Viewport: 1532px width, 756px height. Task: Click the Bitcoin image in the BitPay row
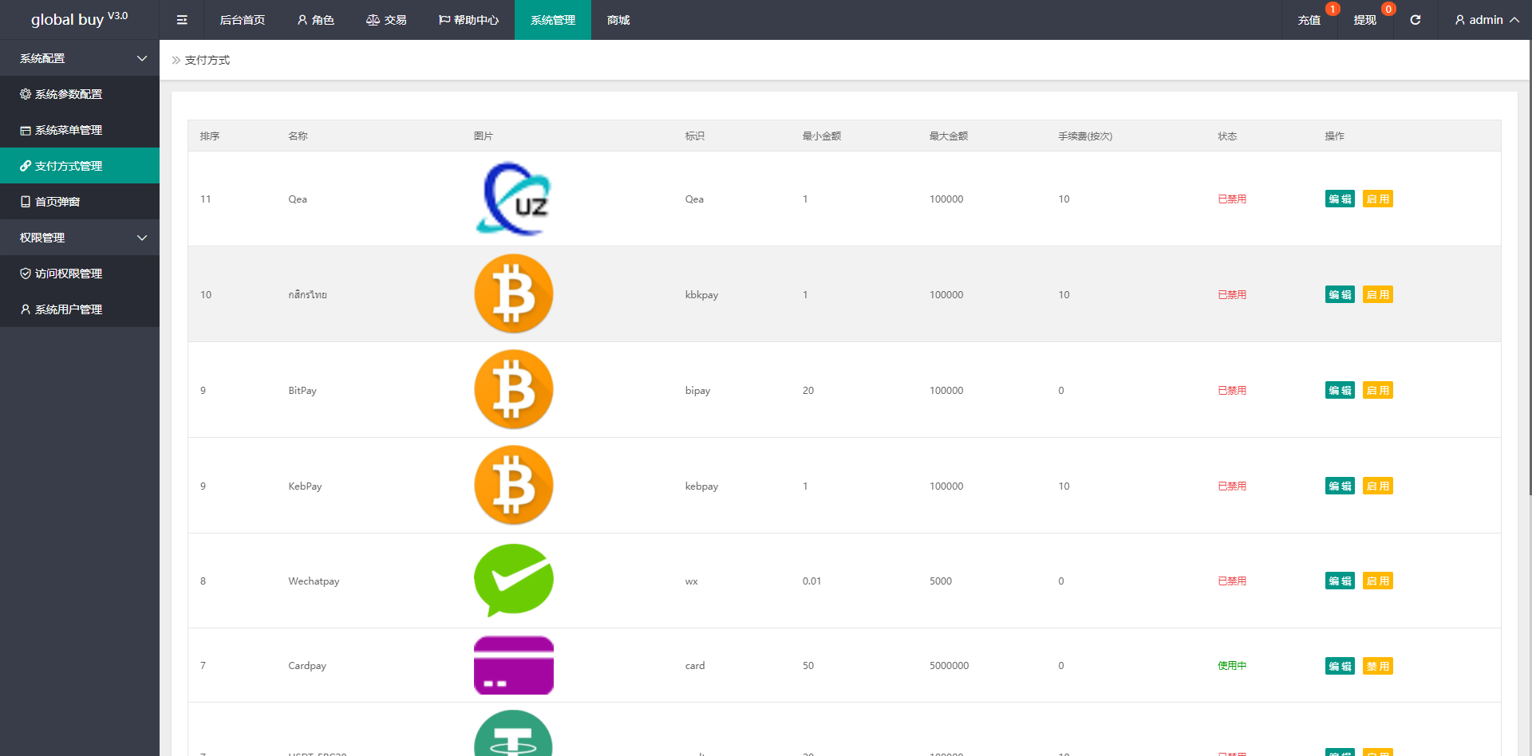(514, 389)
